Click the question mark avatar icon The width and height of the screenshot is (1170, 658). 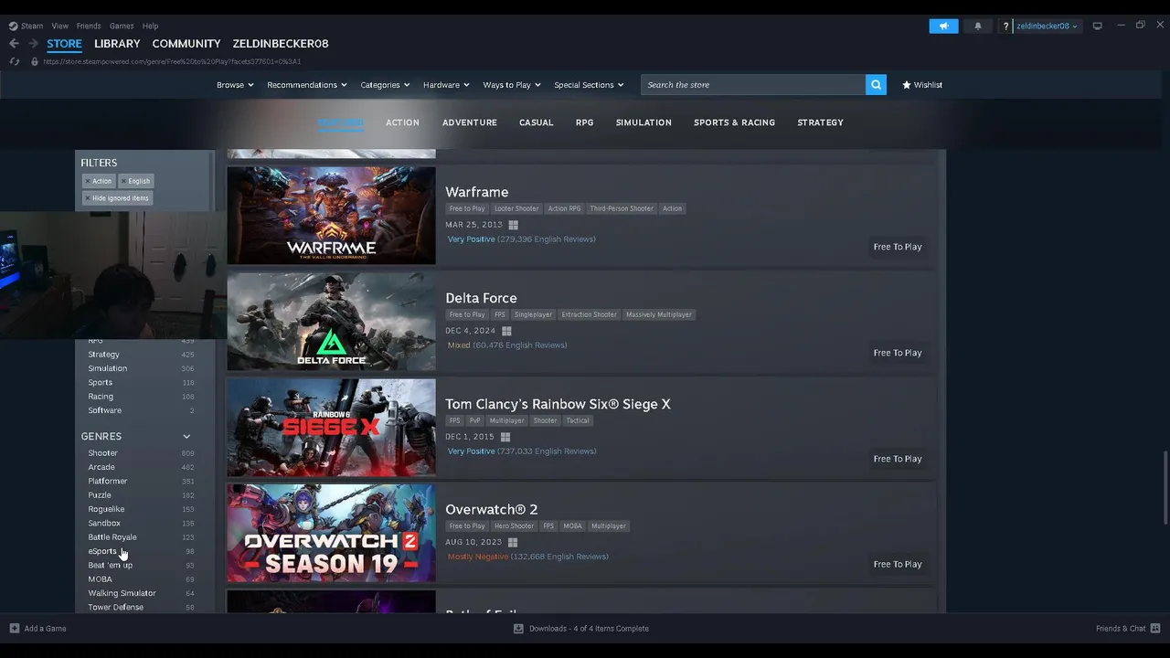pyautogui.click(x=1006, y=26)
